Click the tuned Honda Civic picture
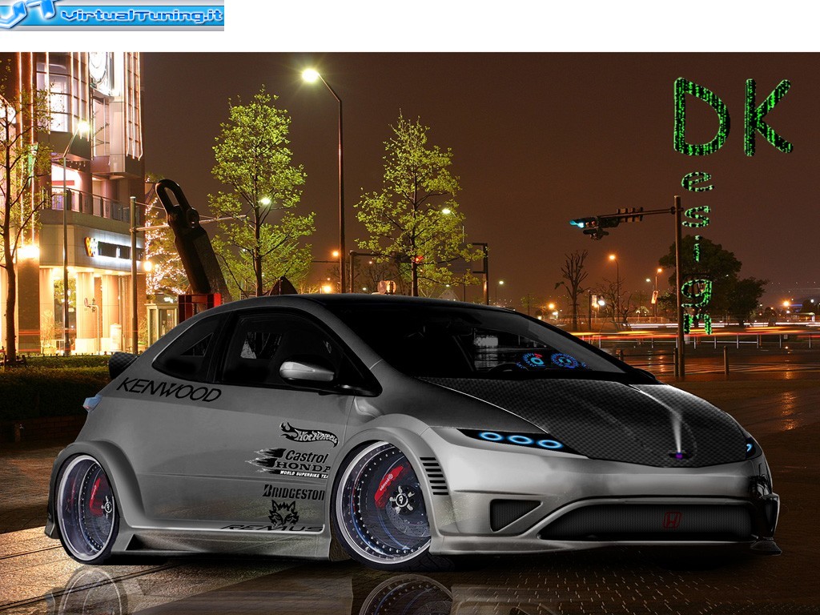Screen dimensions: 820x615 pos(410,334)
